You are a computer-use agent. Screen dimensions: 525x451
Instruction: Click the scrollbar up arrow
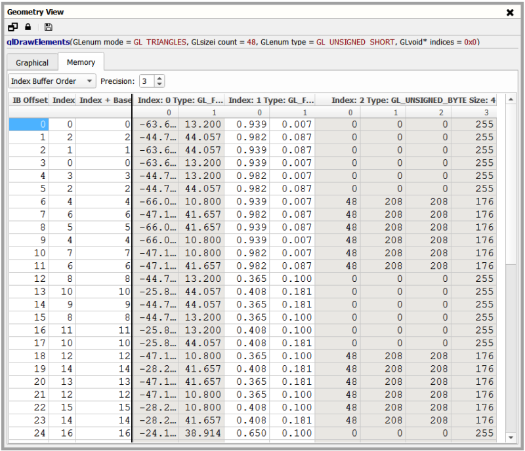pos(511,100)
